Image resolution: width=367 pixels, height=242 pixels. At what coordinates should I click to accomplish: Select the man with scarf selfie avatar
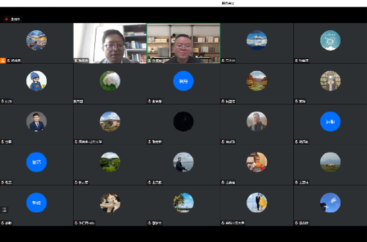(257, 122)
